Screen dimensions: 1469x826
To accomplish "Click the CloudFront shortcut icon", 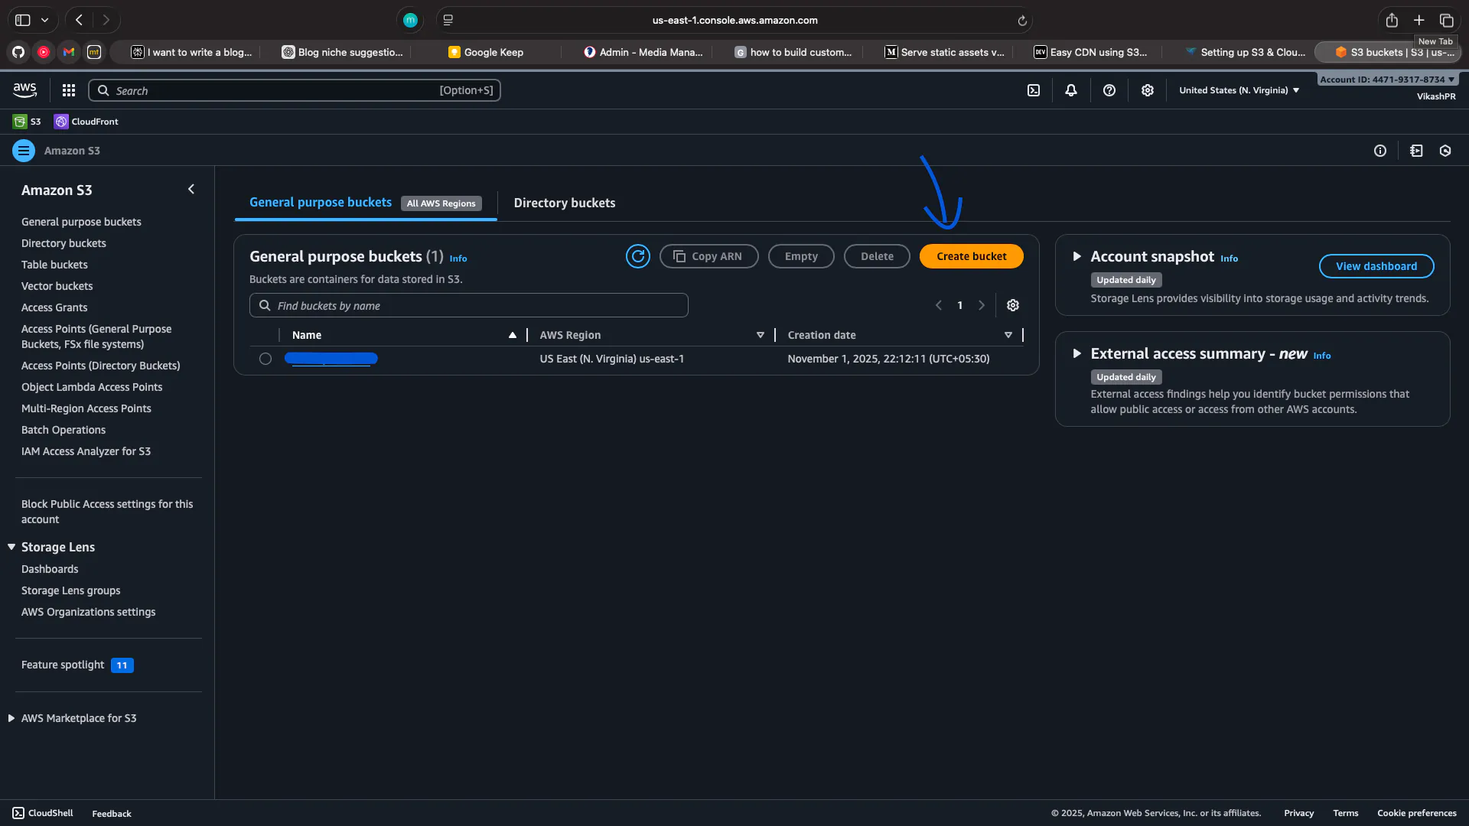I will [x=61, y=122].
